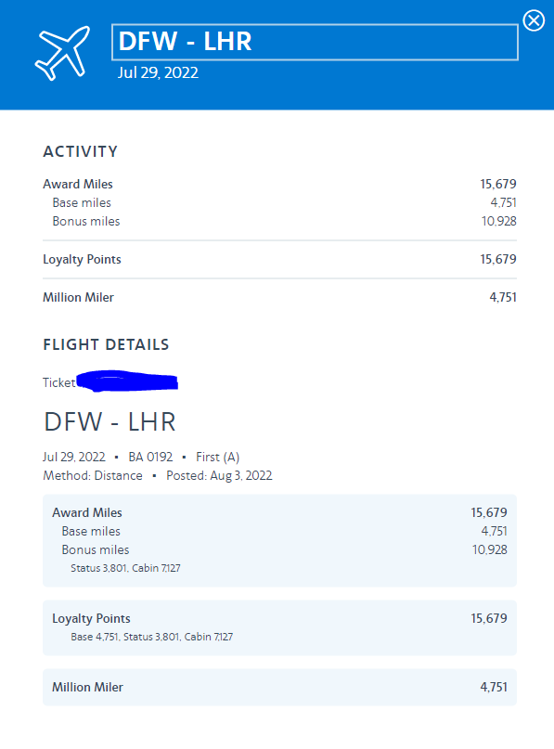Click the Bonus miles 10,928 summary line
Image resolution: width=554 pixels, height=749 pixels.
click(284, 221)
